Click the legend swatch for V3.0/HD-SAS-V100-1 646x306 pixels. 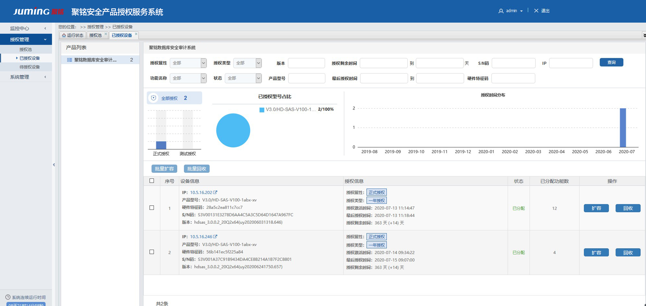262,110
